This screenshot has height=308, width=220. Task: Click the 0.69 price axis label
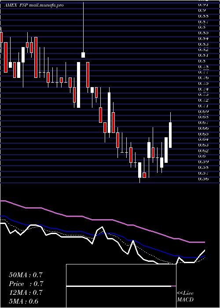pos(203,112)
